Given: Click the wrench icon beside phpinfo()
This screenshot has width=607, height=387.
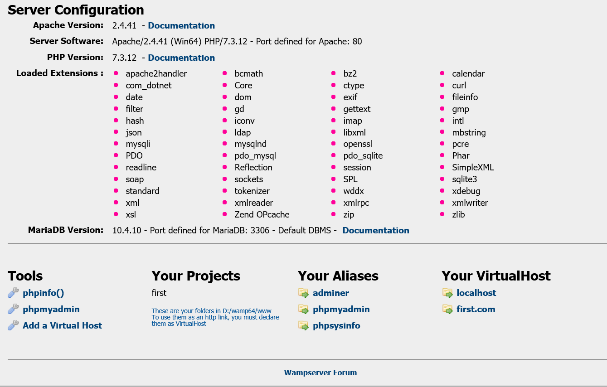Looking at the screenshot, I should [x=13, y=292].
